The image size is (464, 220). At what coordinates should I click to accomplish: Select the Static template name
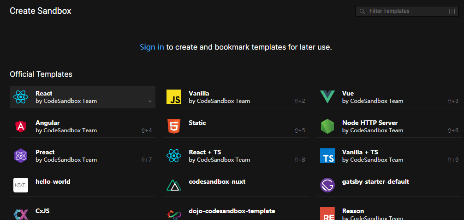tap(197, 123)
